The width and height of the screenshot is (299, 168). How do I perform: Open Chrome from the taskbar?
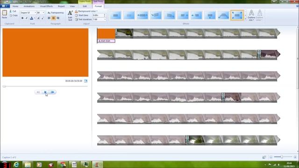pos(63,165)
